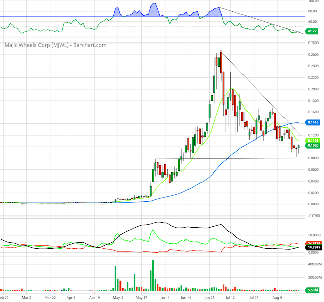Click the Jun 14 date label
324x302 pixels.
pyautogui.click(x=186, y=297)
